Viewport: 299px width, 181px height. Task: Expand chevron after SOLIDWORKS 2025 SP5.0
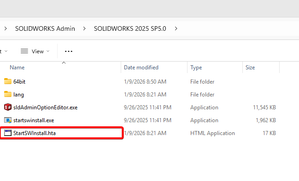coord(176,28)
